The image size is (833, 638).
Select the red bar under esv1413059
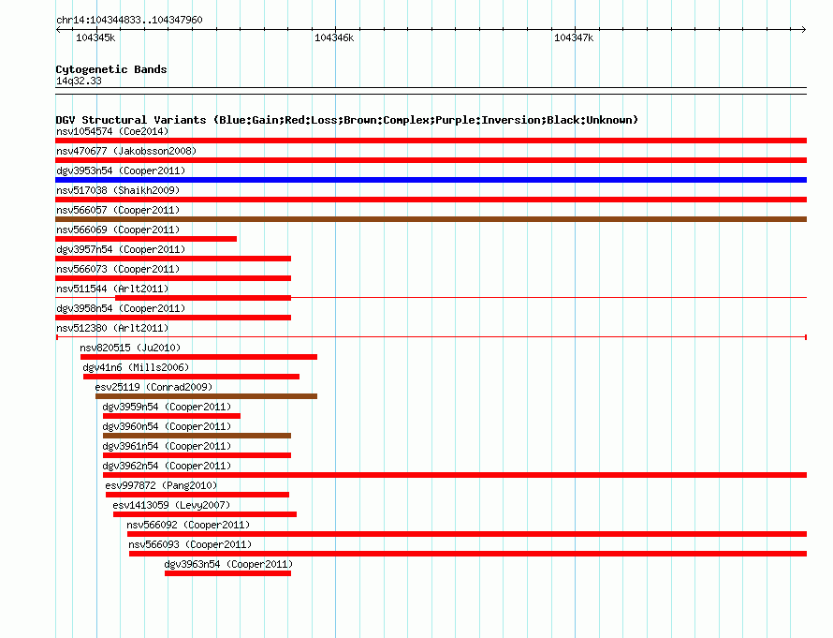coord(205,514)
